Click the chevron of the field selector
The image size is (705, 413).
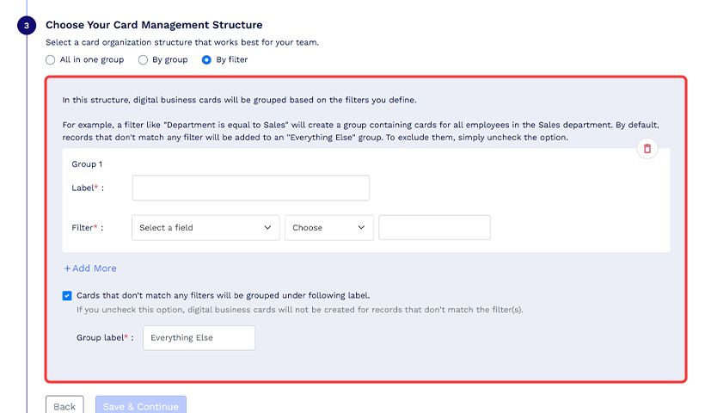pos(267,228)
